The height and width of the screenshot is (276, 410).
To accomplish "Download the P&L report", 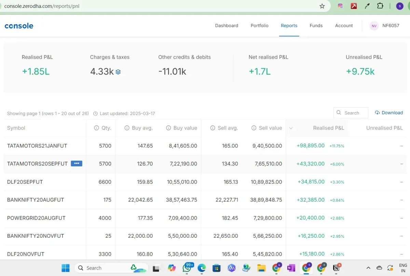I will (389, 113).
